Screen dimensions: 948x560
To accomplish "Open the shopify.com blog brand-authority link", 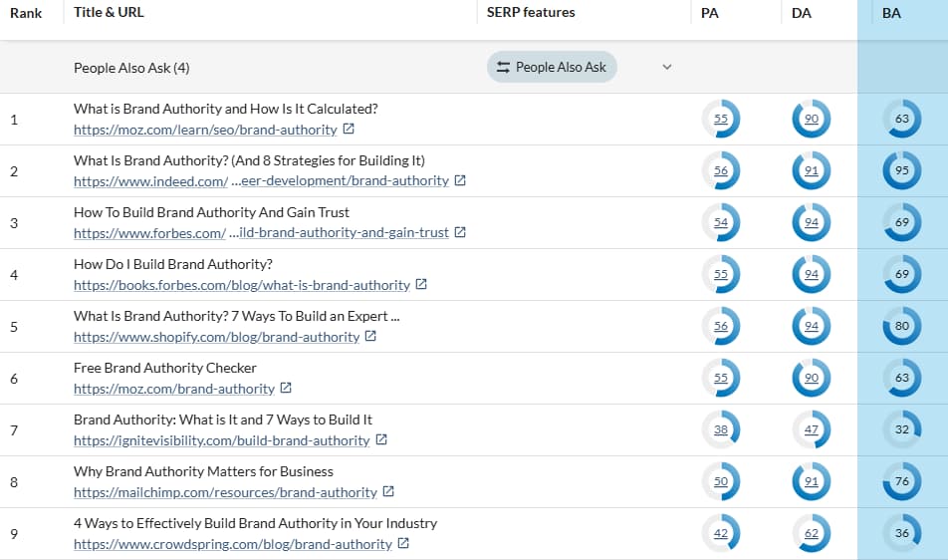I will coord(216,337).
